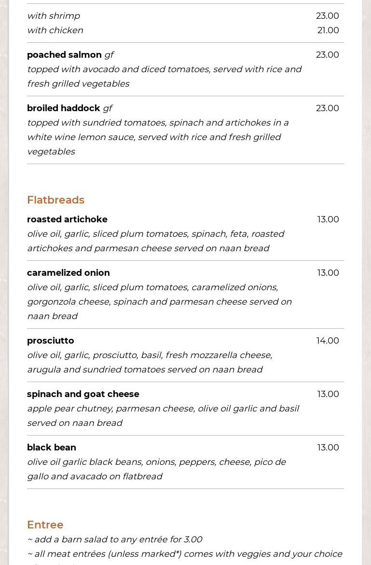Select the poached salmon item name
The height and width of the screenshot is (565, 371).
tap(64, 55)
